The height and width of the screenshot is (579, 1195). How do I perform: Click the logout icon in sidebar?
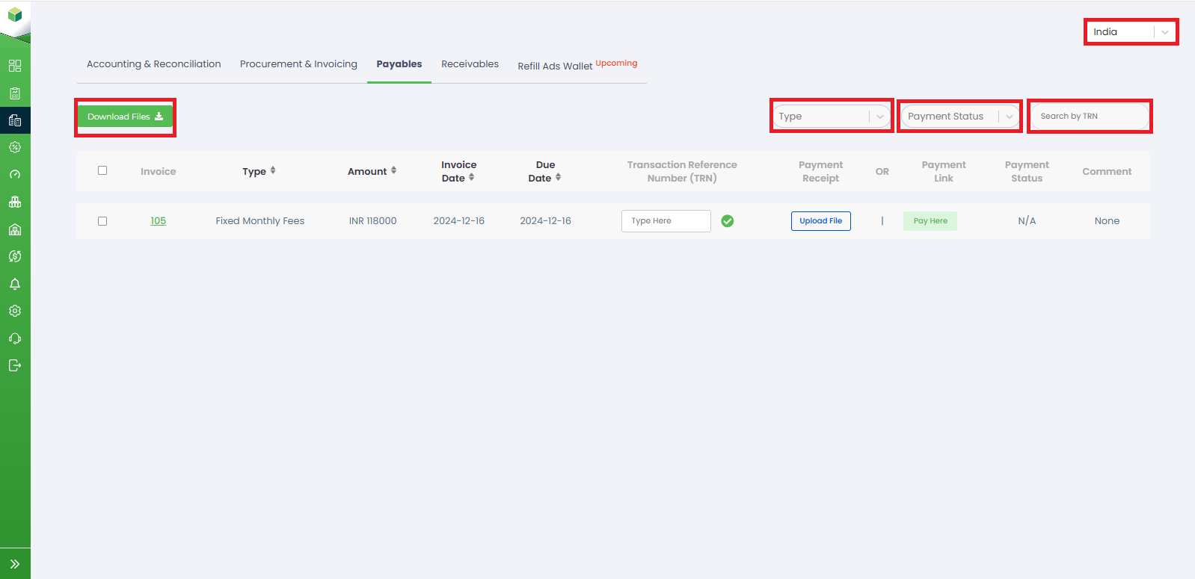click(x=15, y=365)
